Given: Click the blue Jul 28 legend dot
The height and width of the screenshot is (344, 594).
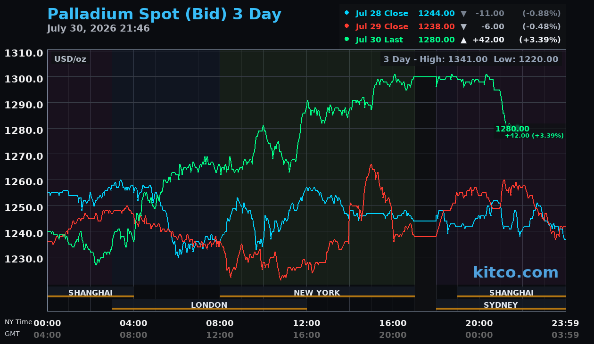Looking at the screenshot, I should coord(347,13).
